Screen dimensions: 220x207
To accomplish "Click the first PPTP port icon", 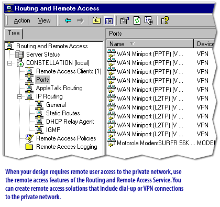I will (112, 53).
